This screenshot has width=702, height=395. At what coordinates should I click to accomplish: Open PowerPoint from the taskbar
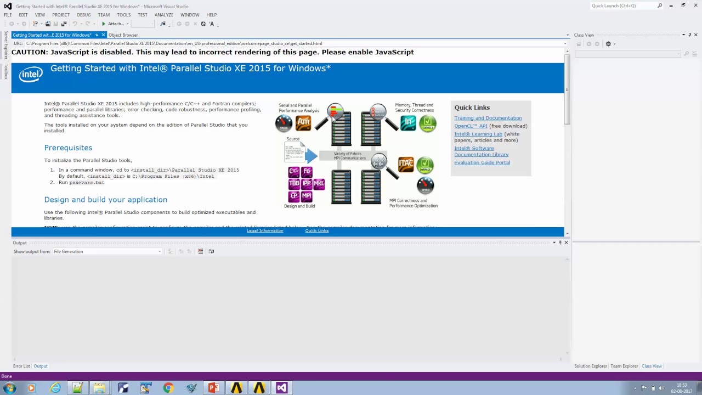(x=214, y=388)
